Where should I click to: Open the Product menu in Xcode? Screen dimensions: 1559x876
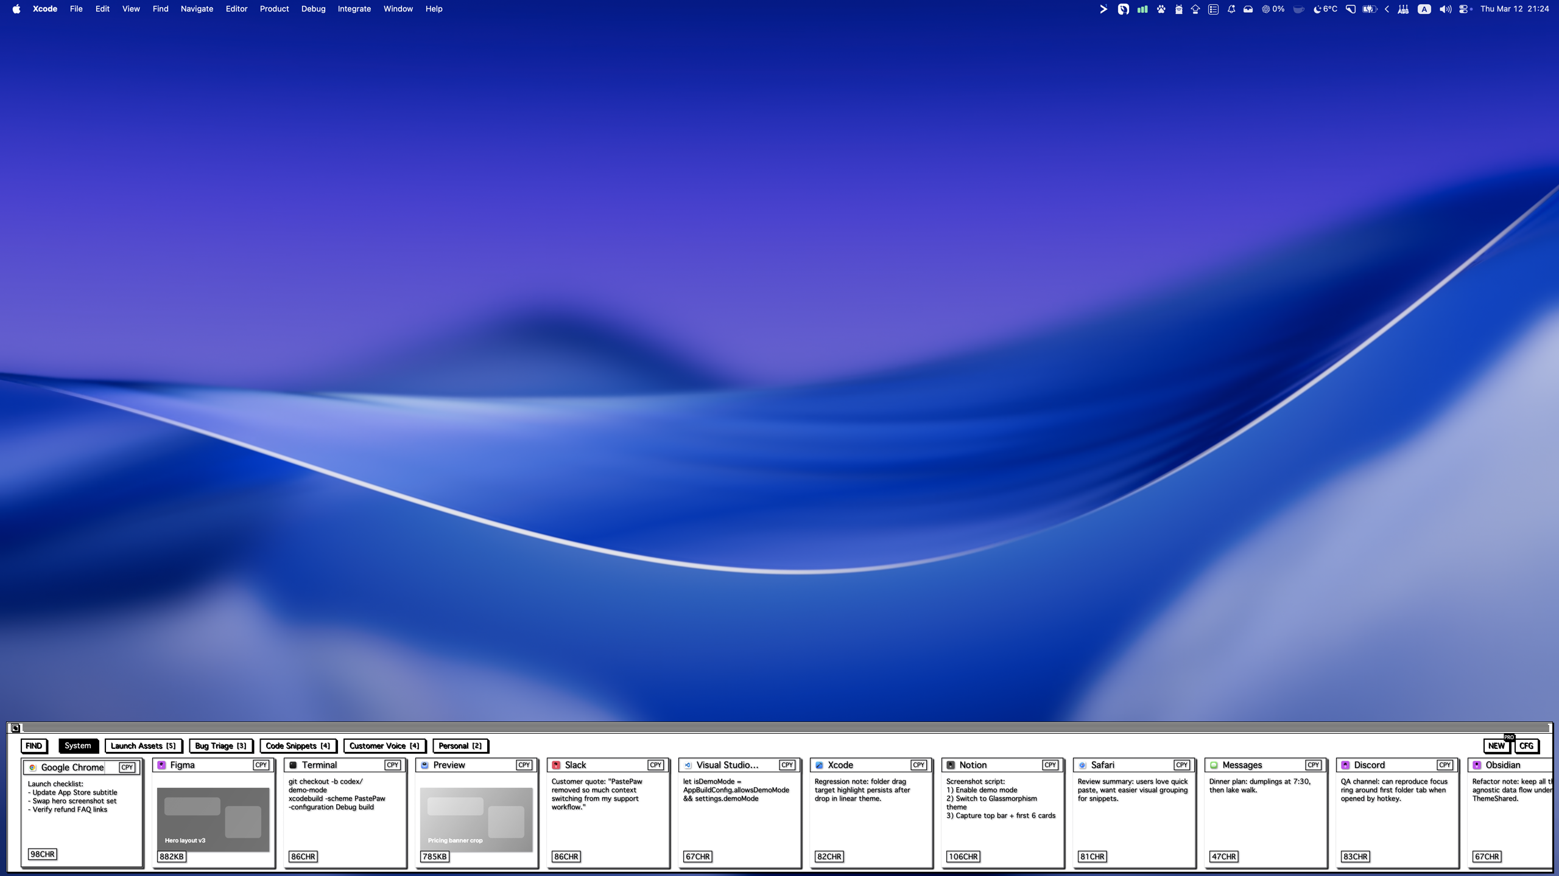(x=273, y=9)
